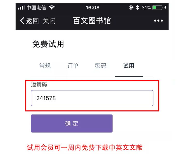
Task: Tap the 16:08 clock in status bar
Action: (x=93, y=8)
